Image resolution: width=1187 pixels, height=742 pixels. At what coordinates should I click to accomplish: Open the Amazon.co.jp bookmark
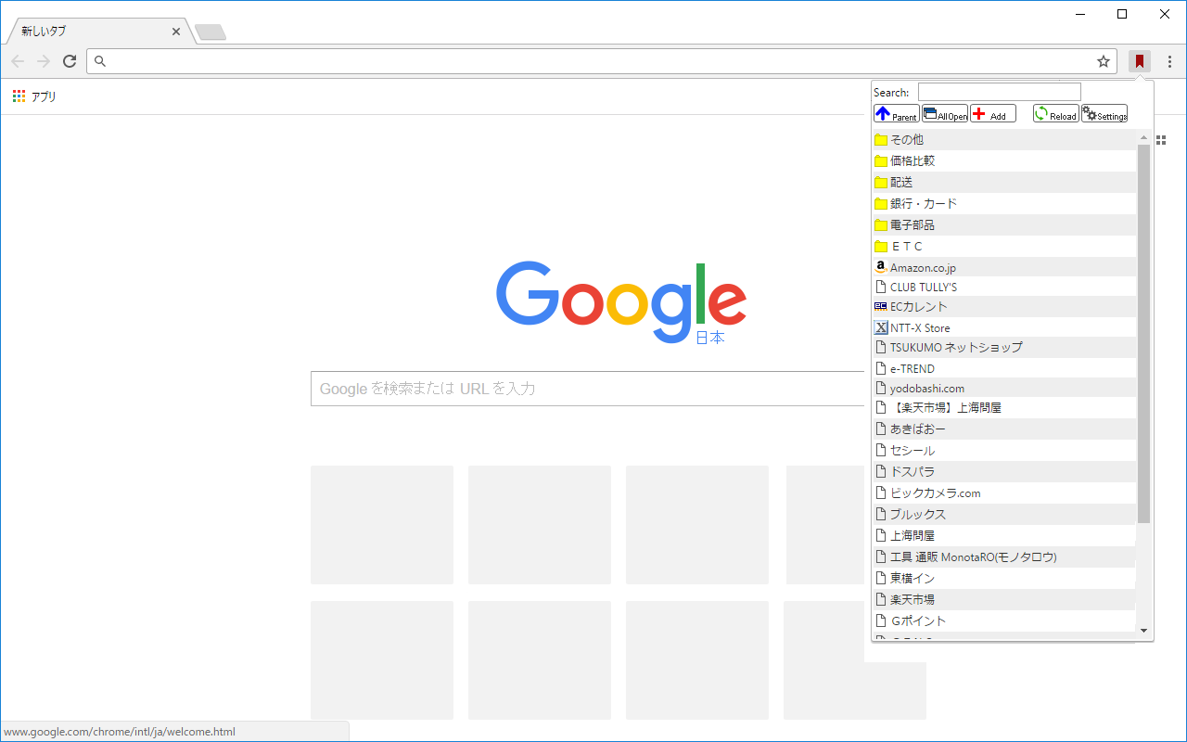point(1004,267)
